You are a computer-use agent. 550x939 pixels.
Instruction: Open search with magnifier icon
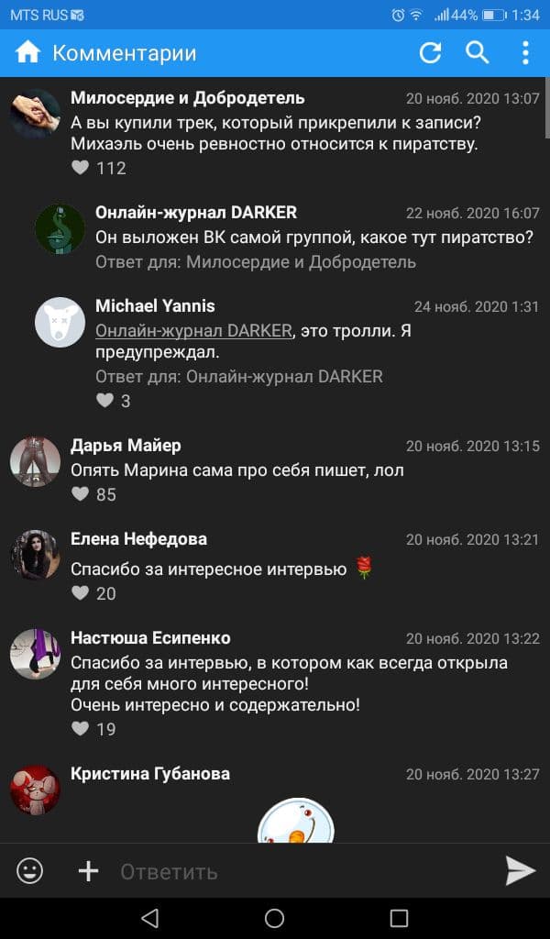coord(477,52)
